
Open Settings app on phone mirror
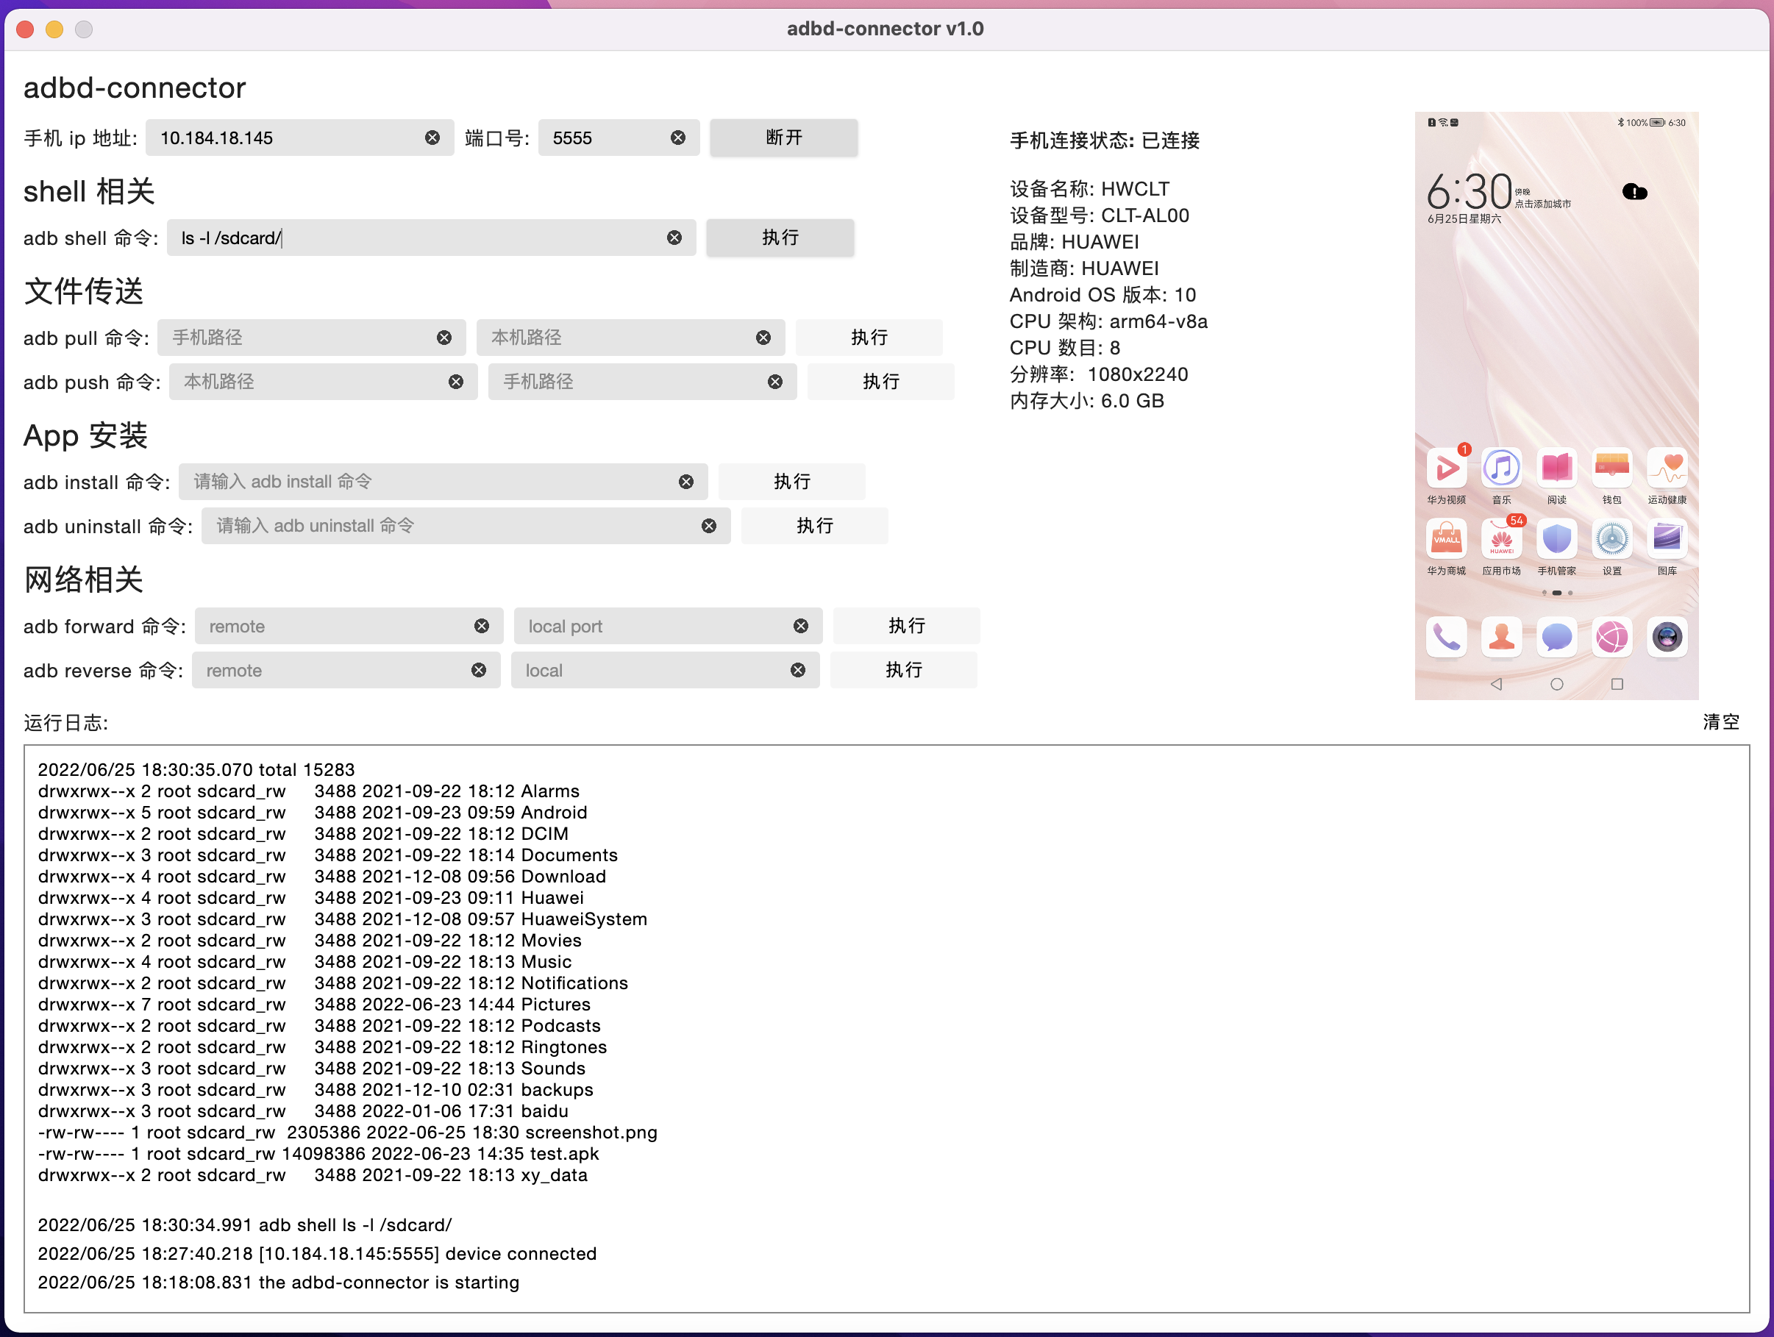(1611, 540)
